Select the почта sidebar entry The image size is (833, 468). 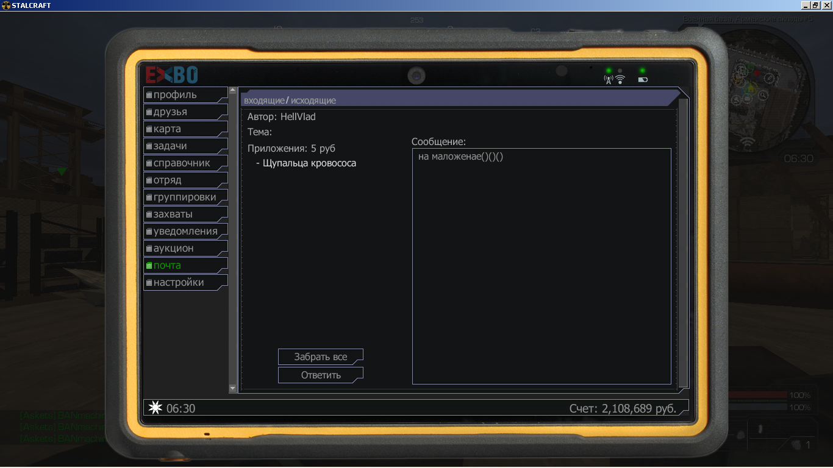pyautogui.click(x=185, y=266)
